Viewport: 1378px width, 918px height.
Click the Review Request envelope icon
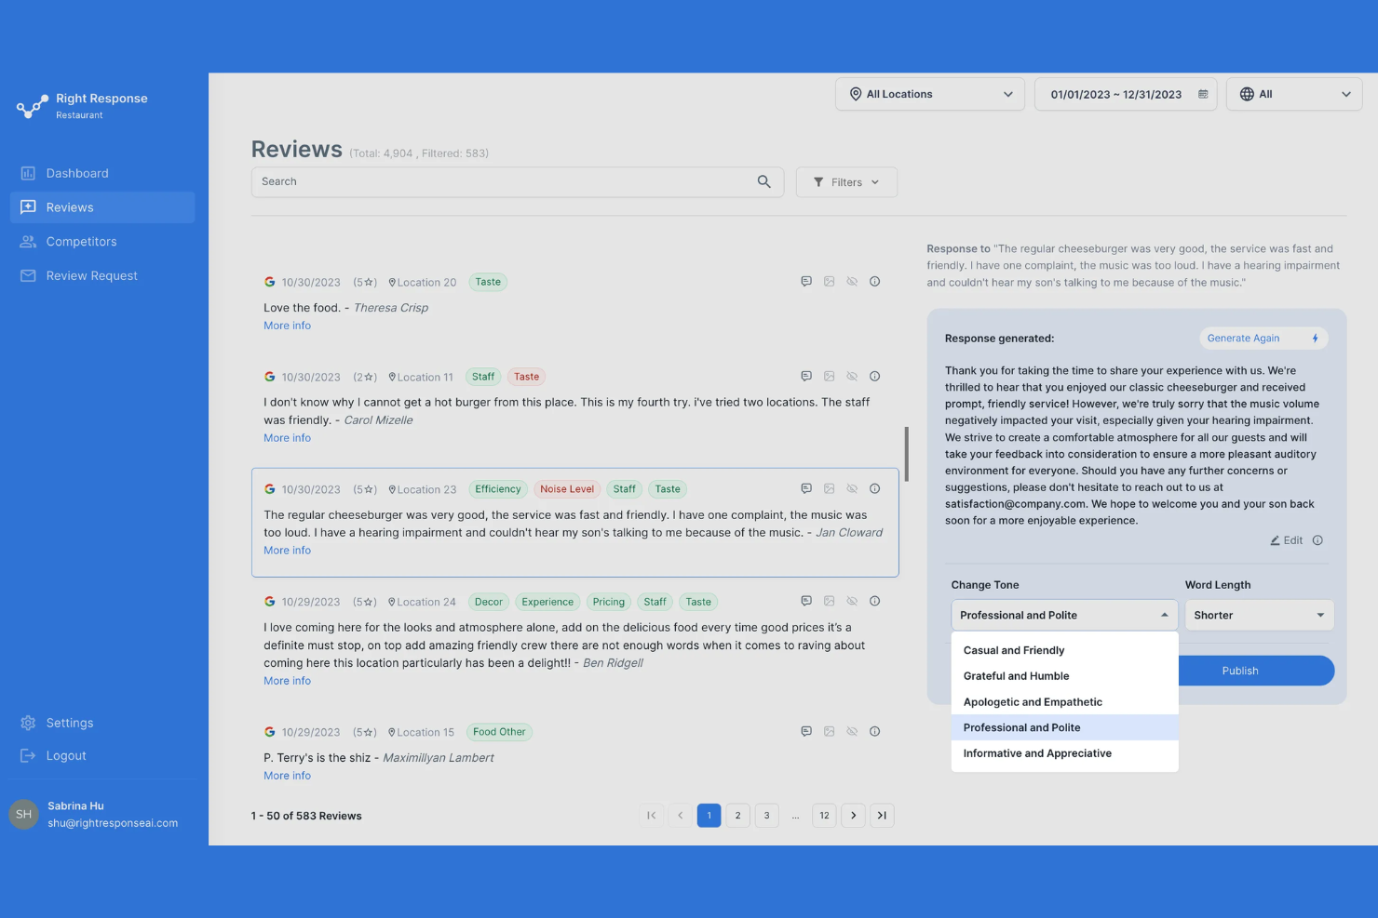point(27,275)
